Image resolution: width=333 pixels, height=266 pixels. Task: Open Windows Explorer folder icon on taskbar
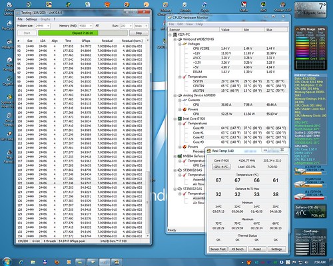pyautogui.click(x=33, y=262)
